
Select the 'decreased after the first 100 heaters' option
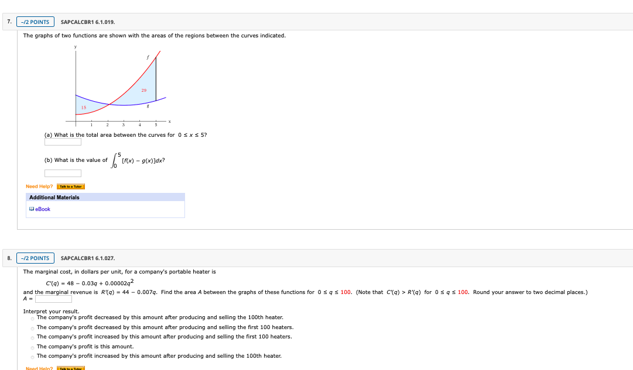31,328
